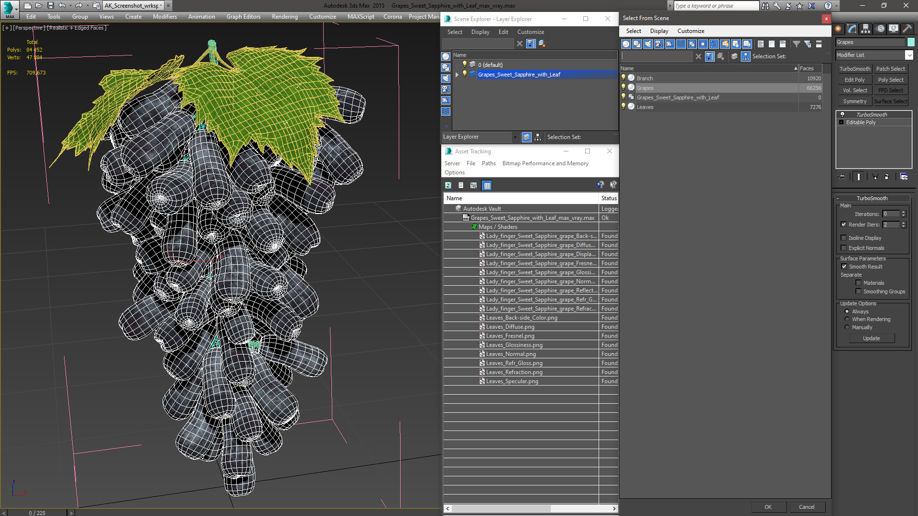
Task: Collapse the TurboSmooth rollout header
Action: click(x=872, y=198)
